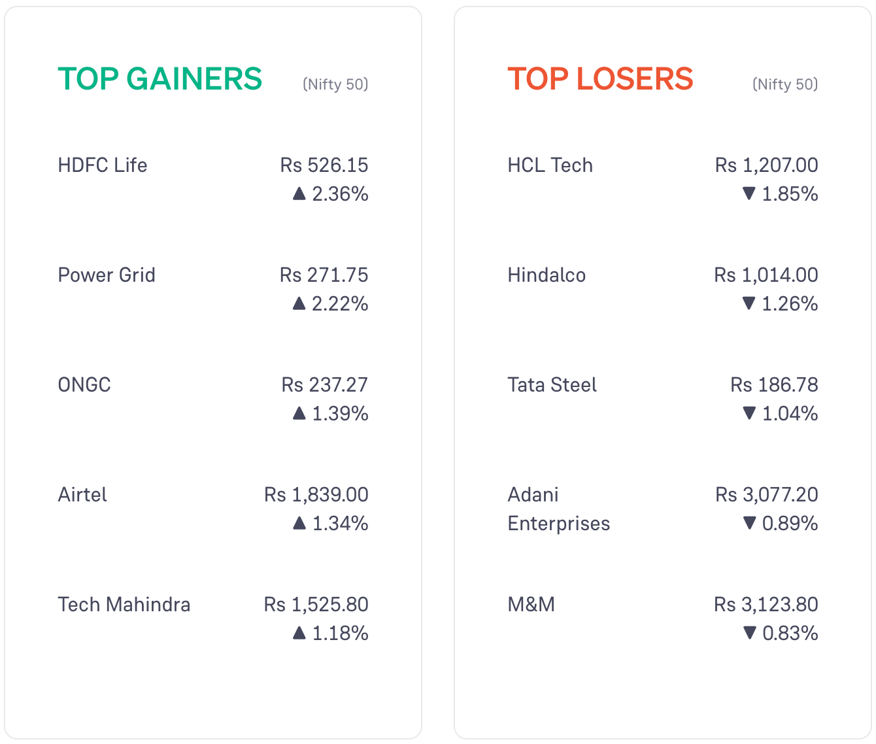The height and width of the screenshot is (744, 876).
Task: Click the down arrow beside Adani Enterprises 0.89%
Action: tap(750, 523)
